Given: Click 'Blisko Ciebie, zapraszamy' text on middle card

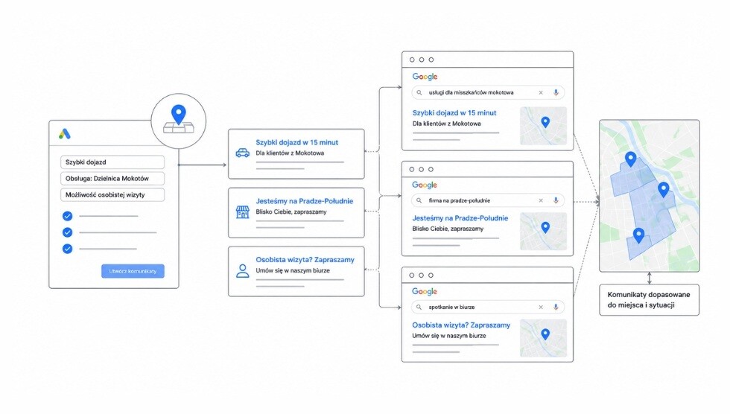Looking at the screenshot, I should click(x=291, y=211).
